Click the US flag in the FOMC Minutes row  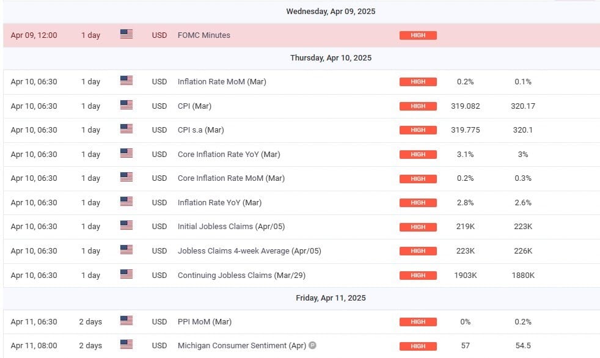click(126, 35)
